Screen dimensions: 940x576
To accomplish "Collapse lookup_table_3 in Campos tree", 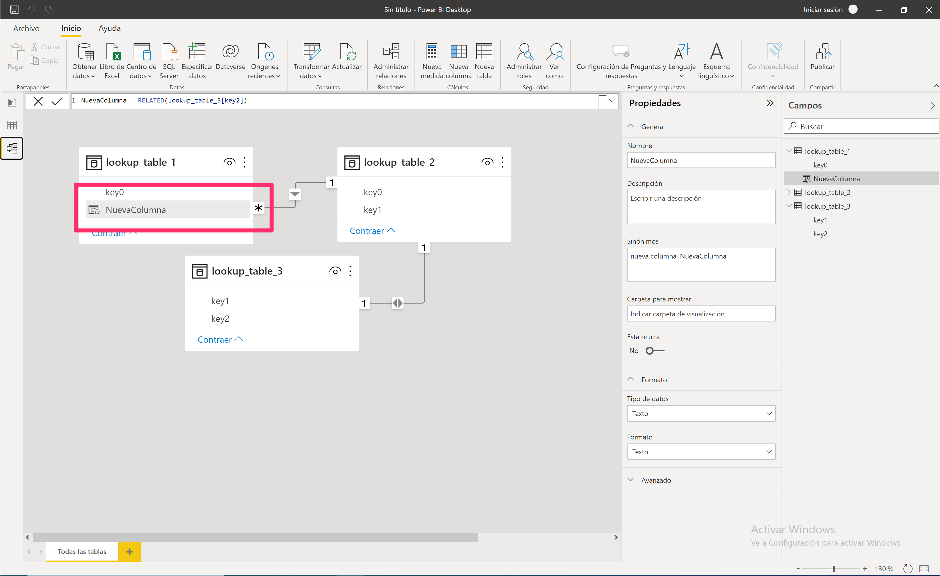I will pyautogui.click(x=789, y=206).
